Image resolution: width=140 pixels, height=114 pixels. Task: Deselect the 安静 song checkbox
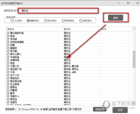[8, 45]
